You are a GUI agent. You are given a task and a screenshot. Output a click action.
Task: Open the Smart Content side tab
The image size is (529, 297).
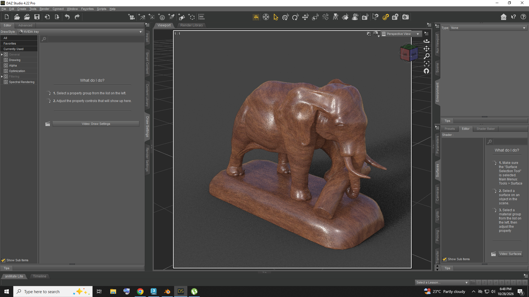(x=147, y=63)
